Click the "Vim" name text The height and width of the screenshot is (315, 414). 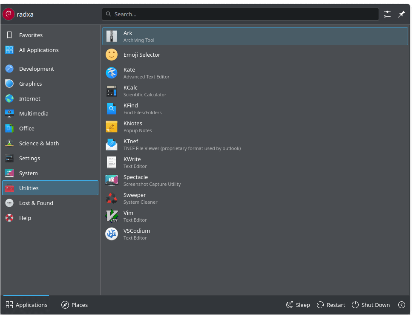click(x=128, y=213)
